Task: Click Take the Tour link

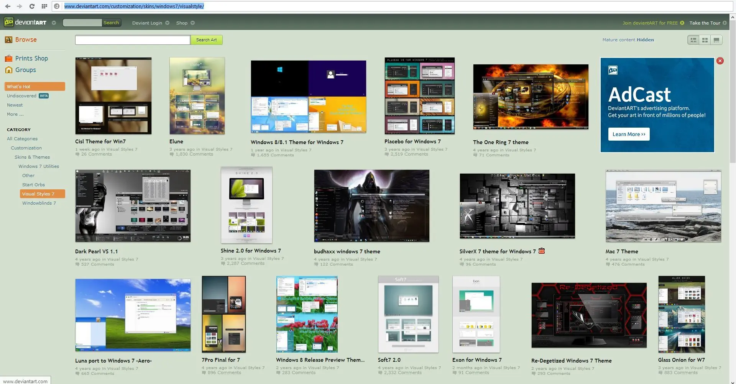Action: click(x=708, y=23)
